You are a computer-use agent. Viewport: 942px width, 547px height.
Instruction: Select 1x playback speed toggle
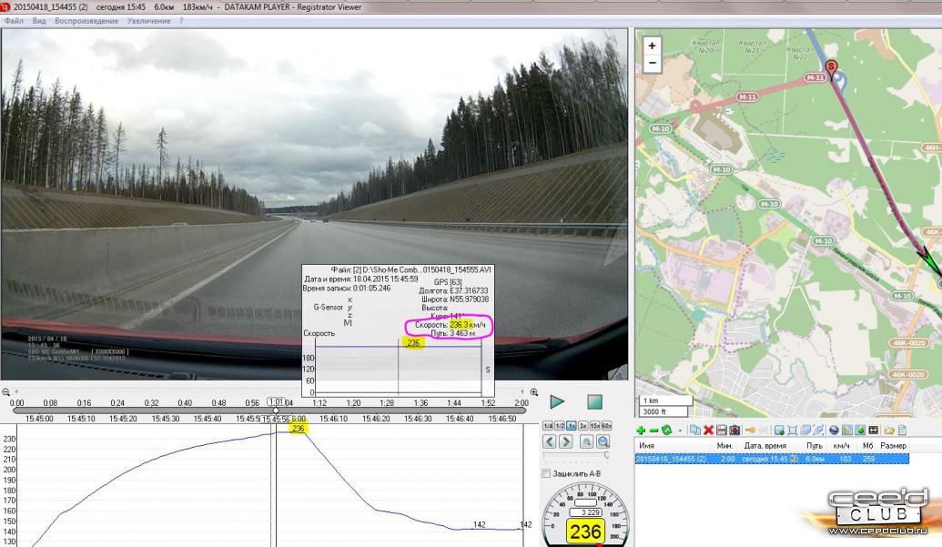tap(572, 426)
